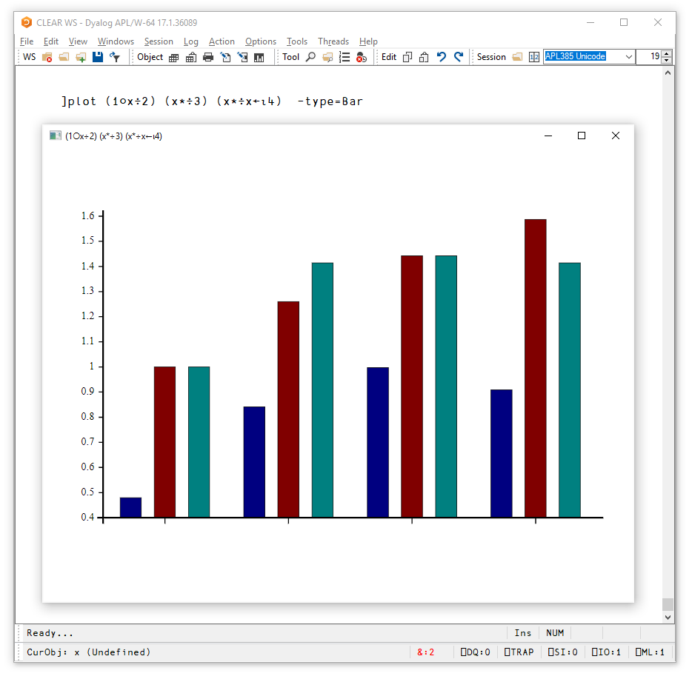Open the View menu
This screenshot has width=692, height=679.
[78, 41]
